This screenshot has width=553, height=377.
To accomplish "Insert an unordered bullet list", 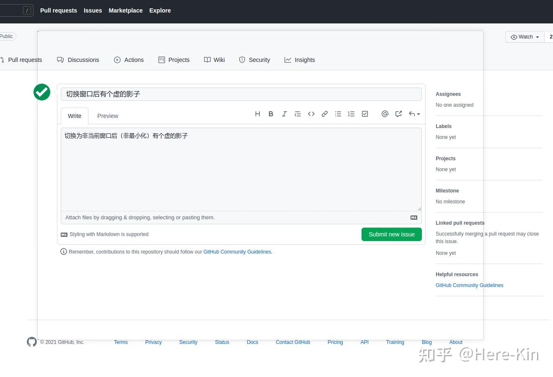I will click(x=338, y=113).
